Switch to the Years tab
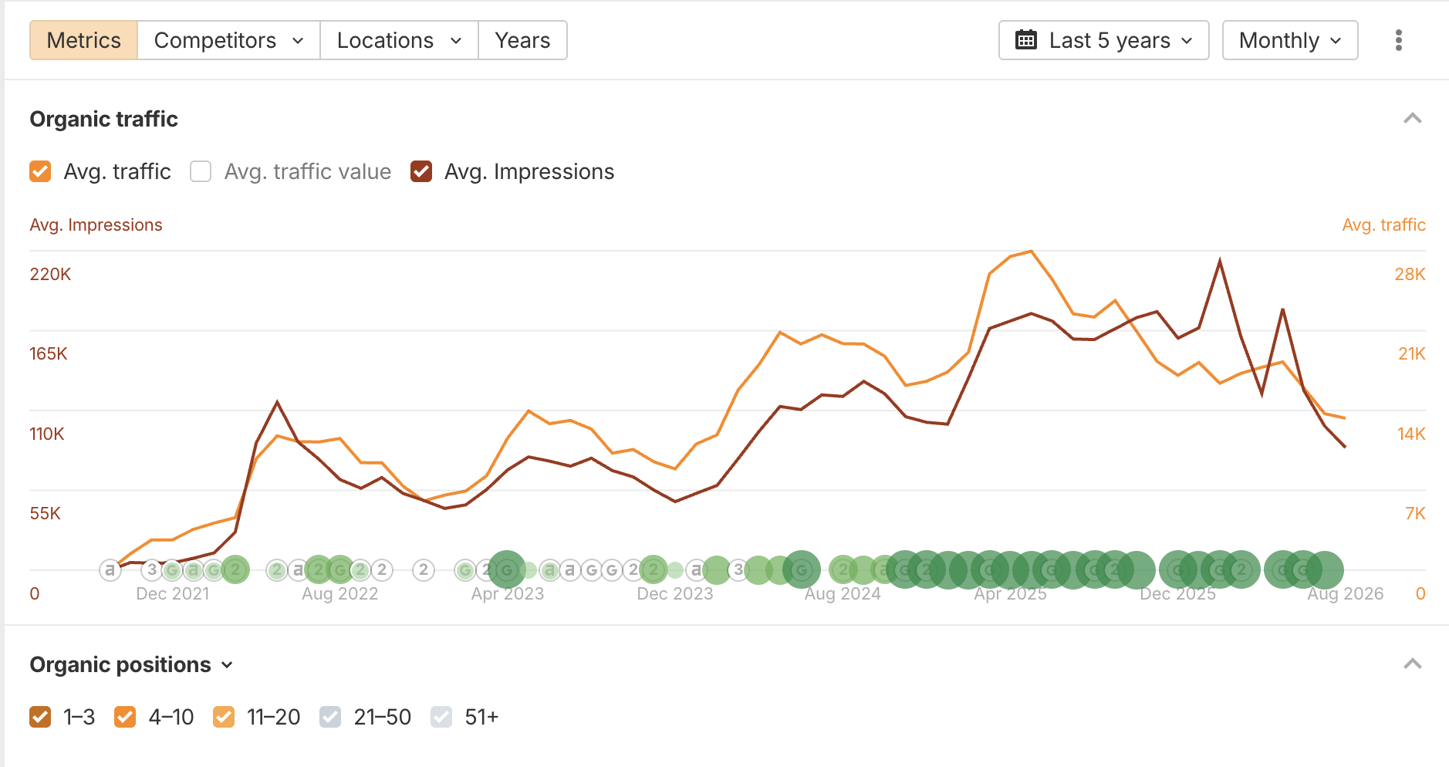1449x767 pixels. point(522,40)
